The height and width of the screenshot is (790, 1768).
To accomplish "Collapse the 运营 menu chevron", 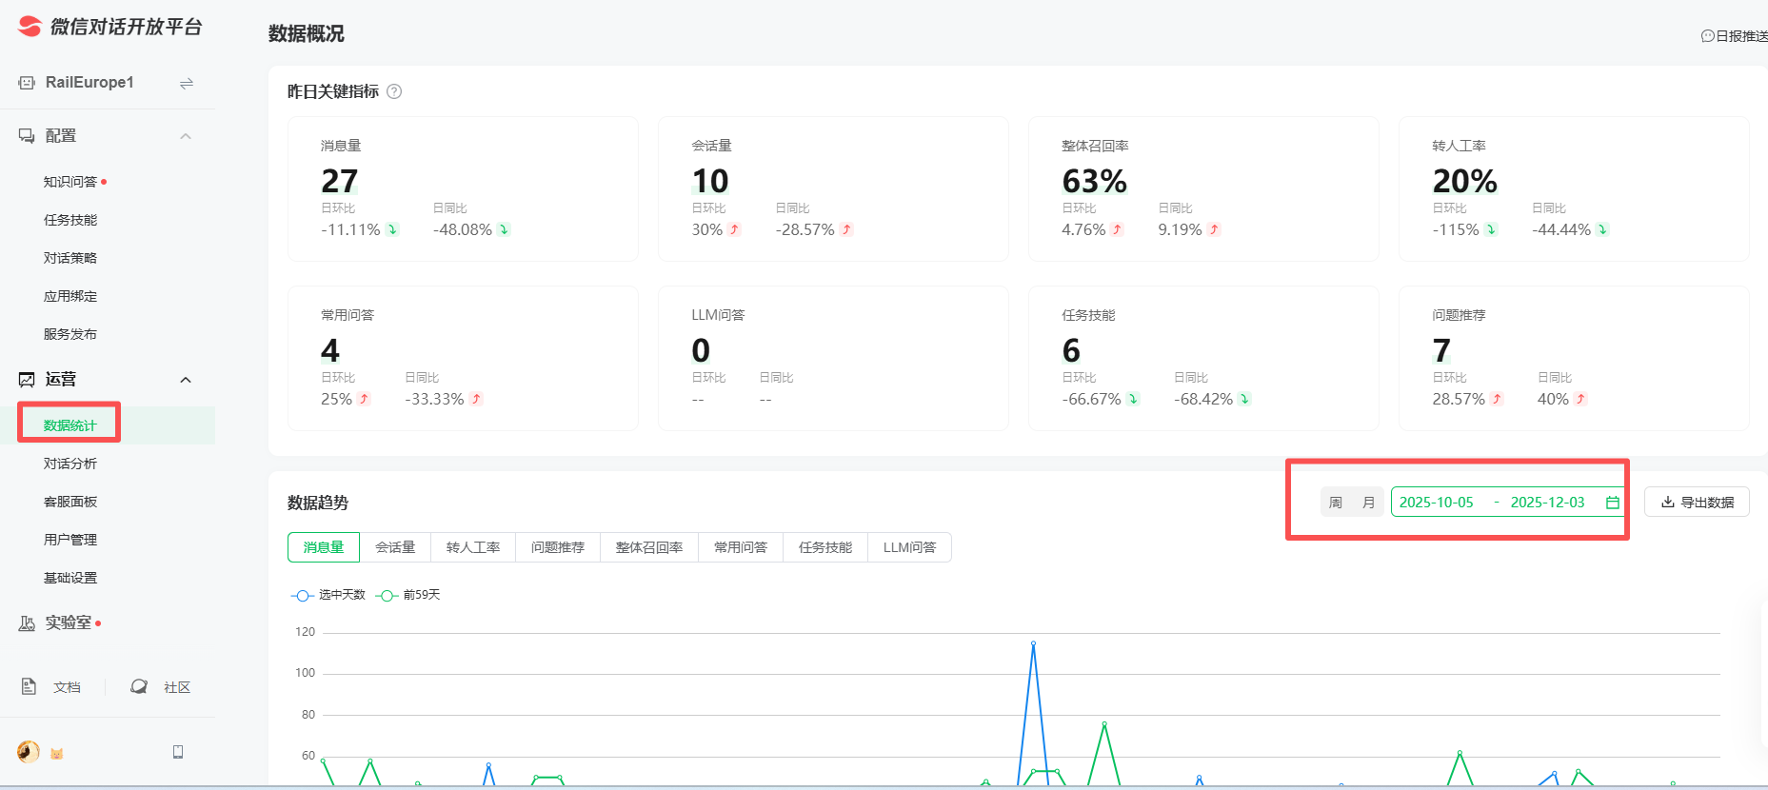I will tap(186, 380).
